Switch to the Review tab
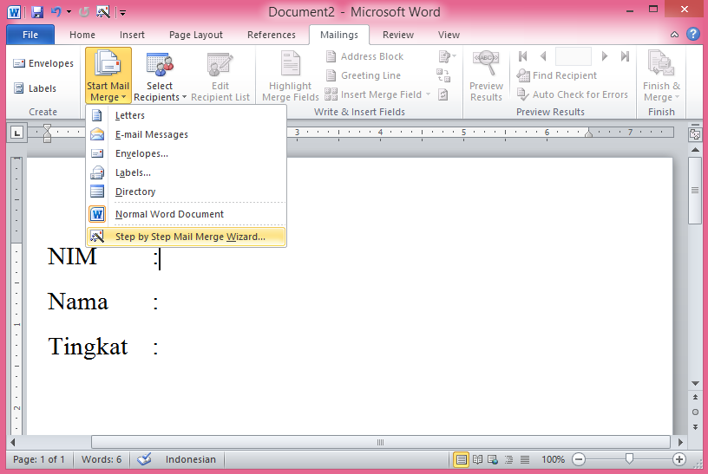 pyautogui.click(x=397, y=35)
